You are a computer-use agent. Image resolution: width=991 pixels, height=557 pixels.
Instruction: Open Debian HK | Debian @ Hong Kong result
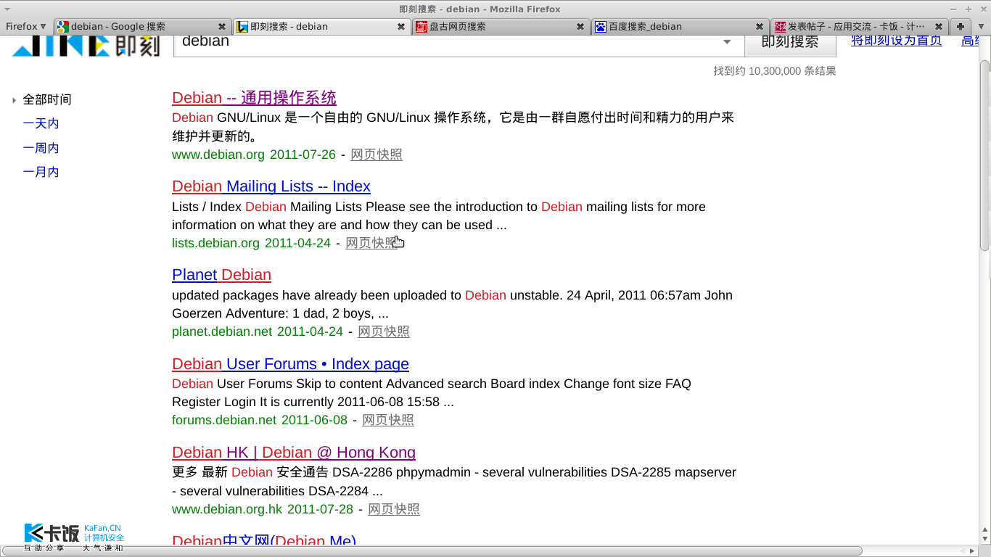[x=294, y=453]
